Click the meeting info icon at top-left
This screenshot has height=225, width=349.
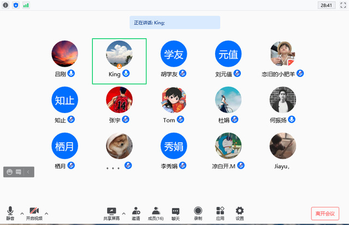[6, 5]
